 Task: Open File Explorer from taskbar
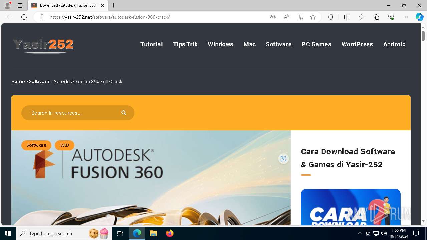pos(153,233)
